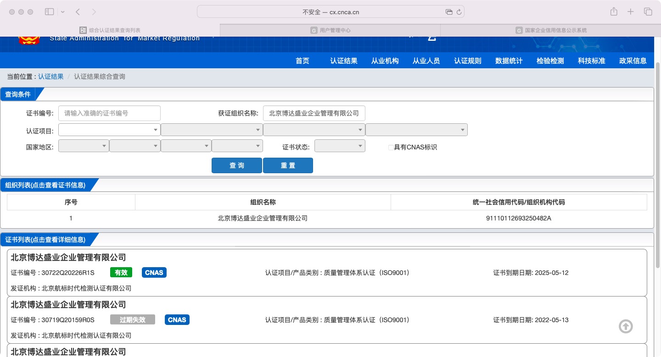
Task: Toggle the Safari sidebar icon
Action: point(49,12)
